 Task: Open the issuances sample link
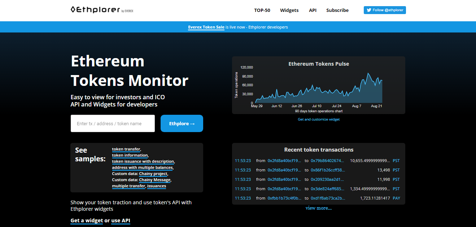157,186
